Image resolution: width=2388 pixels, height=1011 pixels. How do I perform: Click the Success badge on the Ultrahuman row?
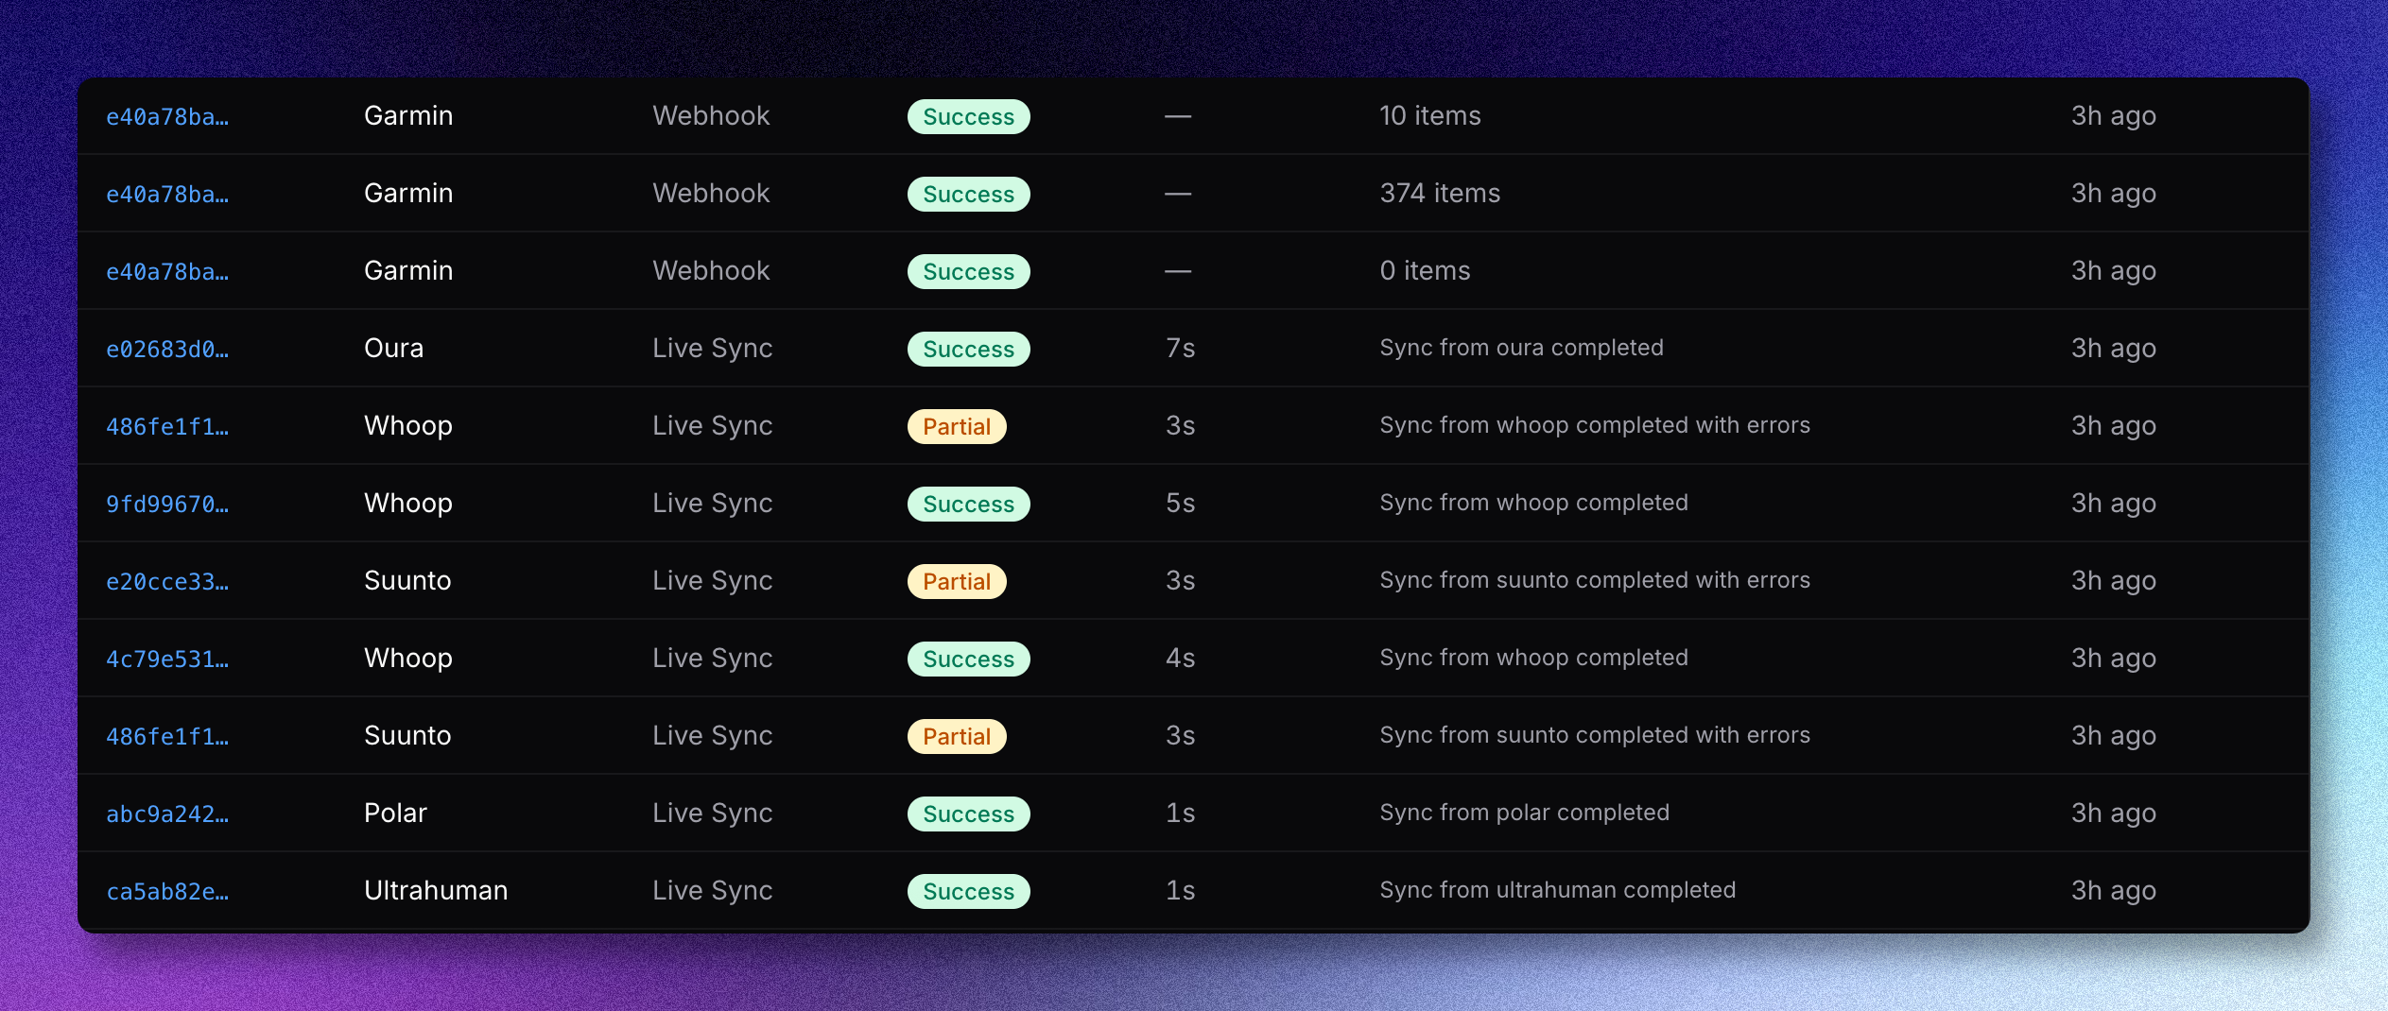[x=968, y=891]
